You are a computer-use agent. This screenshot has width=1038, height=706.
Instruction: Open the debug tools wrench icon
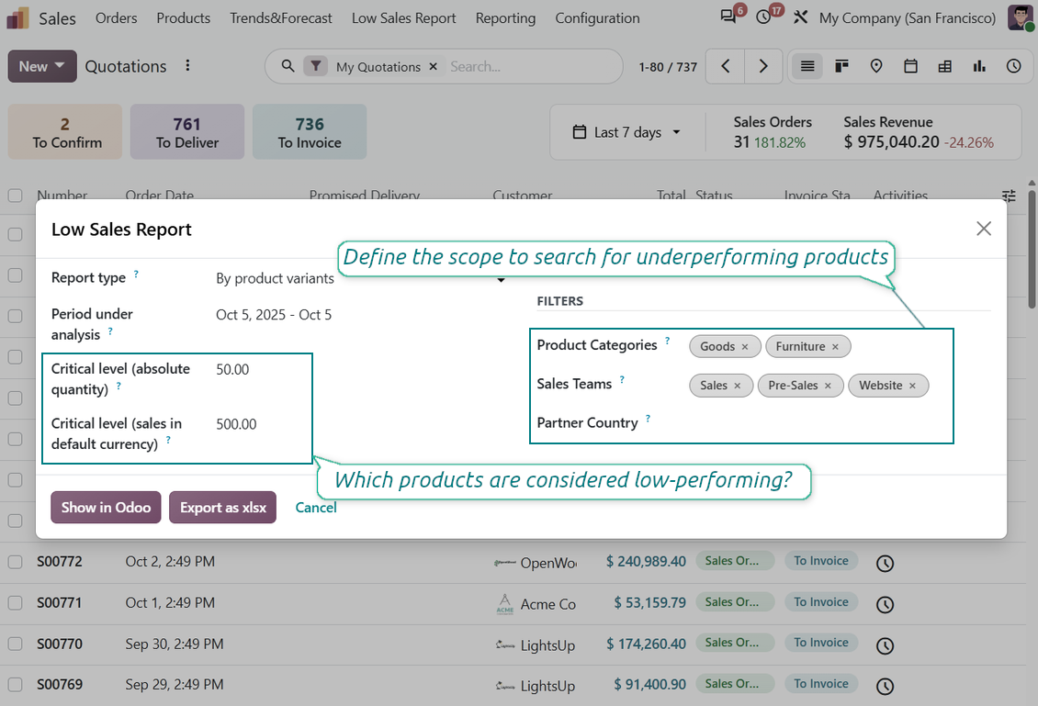(800, 17)
